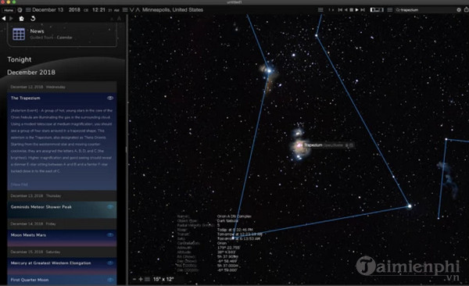This screenshot has width=469, height=286.
Task: Open the First Quarter Moon event
Action: click(x=30, y=280)
